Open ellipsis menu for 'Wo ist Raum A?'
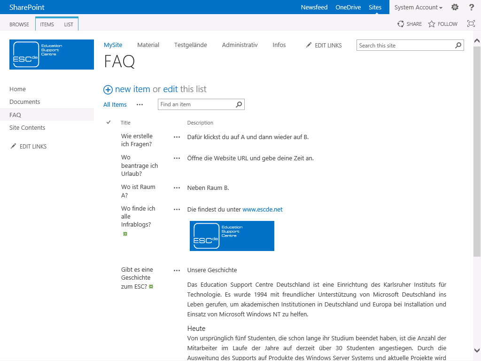 coord(177,188)
